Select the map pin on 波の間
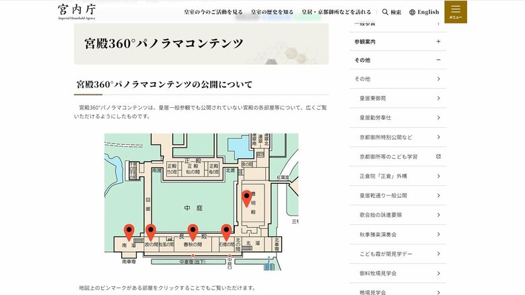Image resolution: width=525 pixels, height=295 pixels. tap(151, 232)
